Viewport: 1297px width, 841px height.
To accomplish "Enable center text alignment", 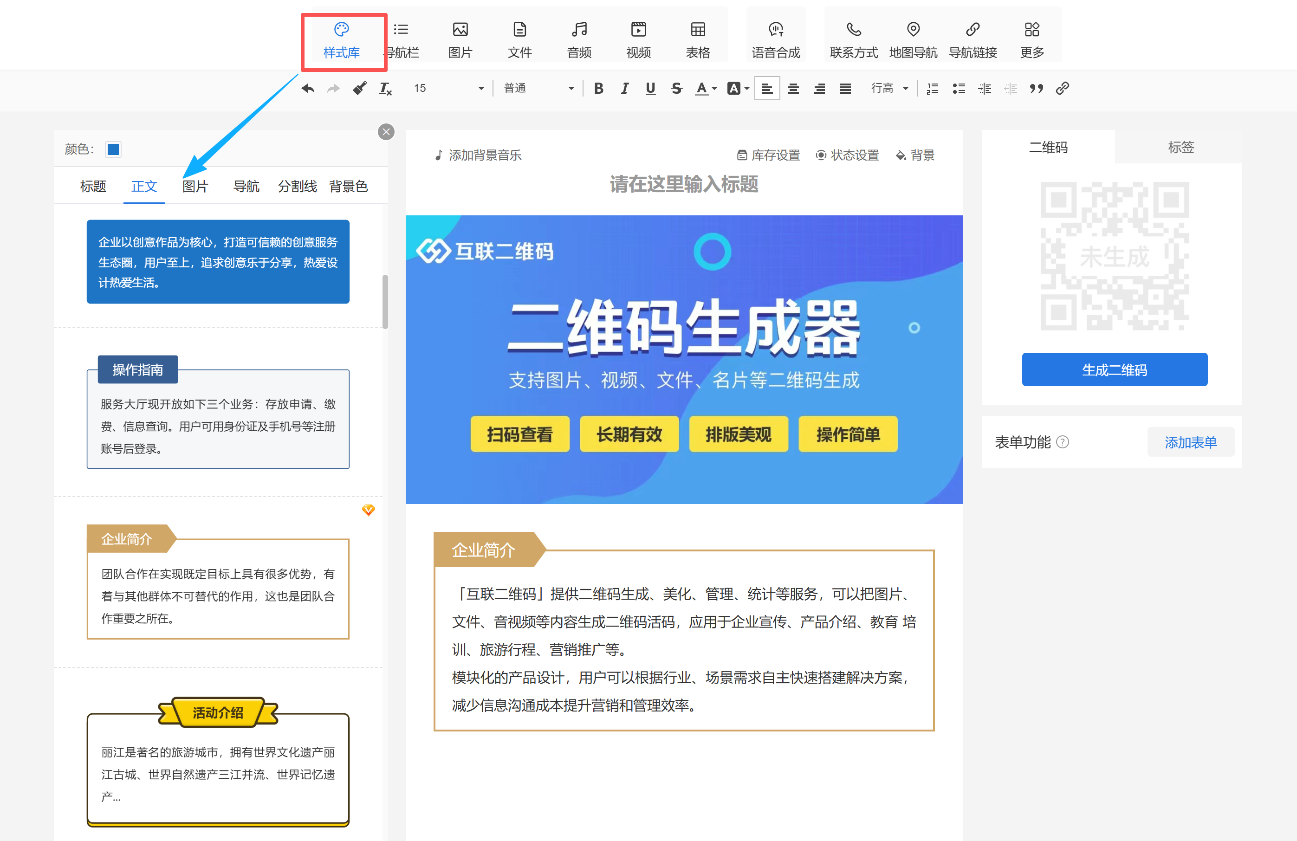I will [x=793, y=88].
